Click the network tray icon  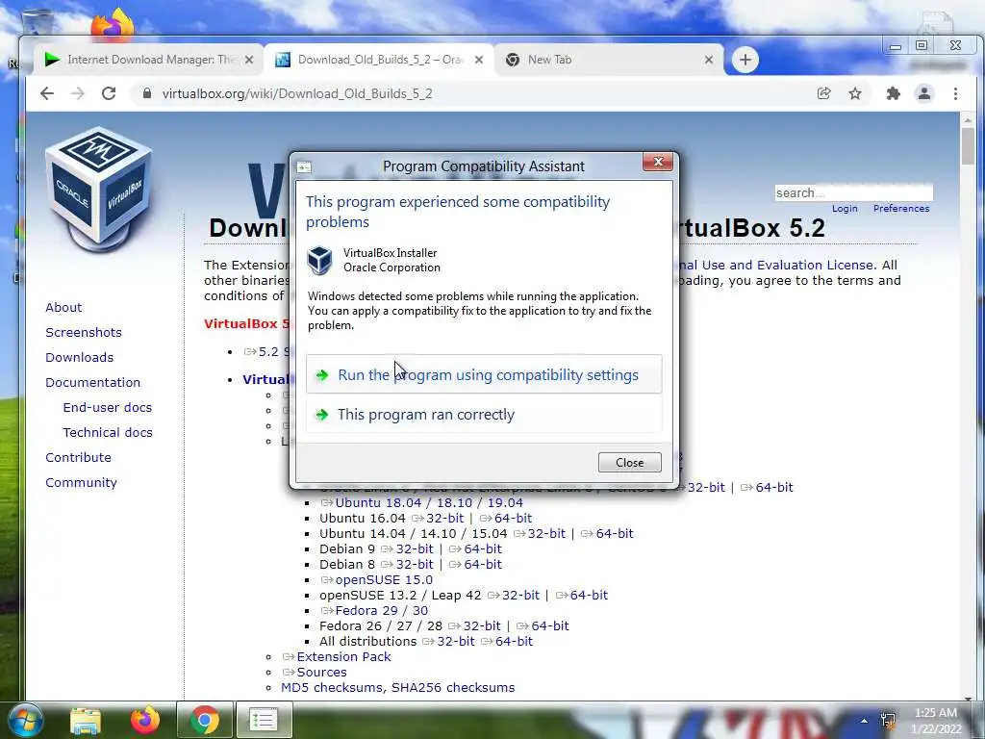coord(888,721)
